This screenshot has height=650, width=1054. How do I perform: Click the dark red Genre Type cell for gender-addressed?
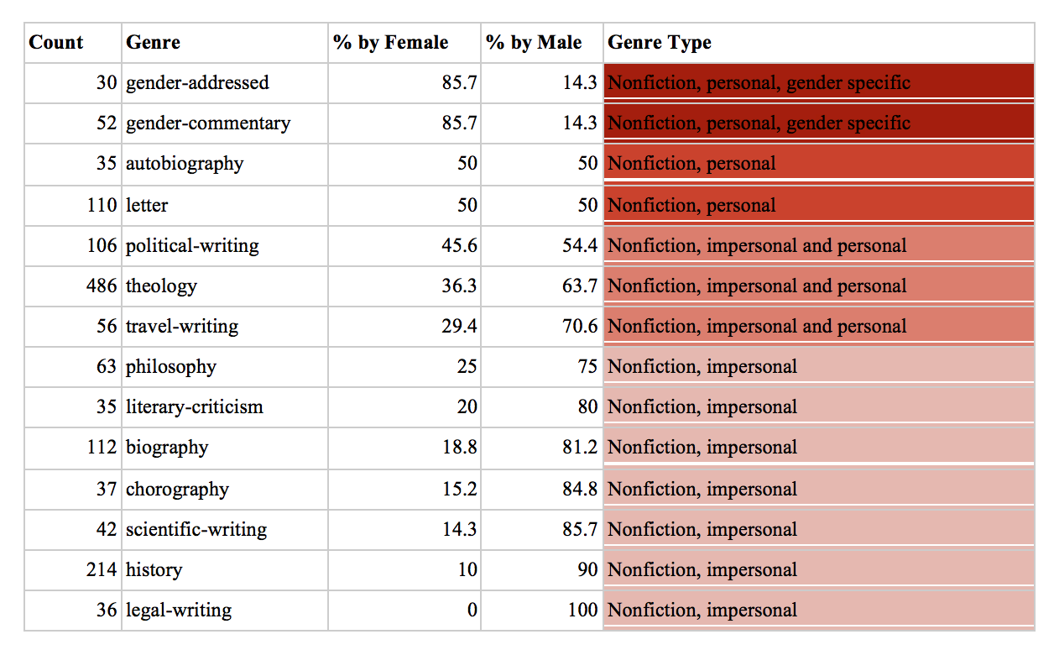click(818, 82)
